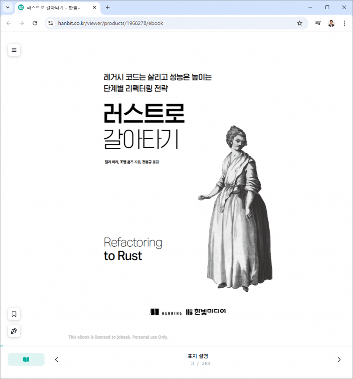Open a new browser tab

(108, 8)
